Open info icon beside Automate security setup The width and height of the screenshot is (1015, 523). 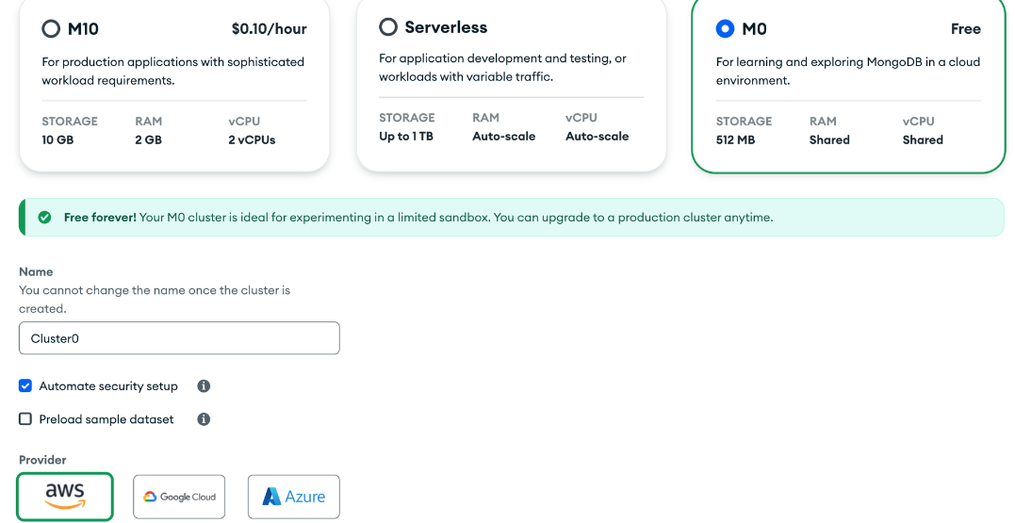(204, 386)
